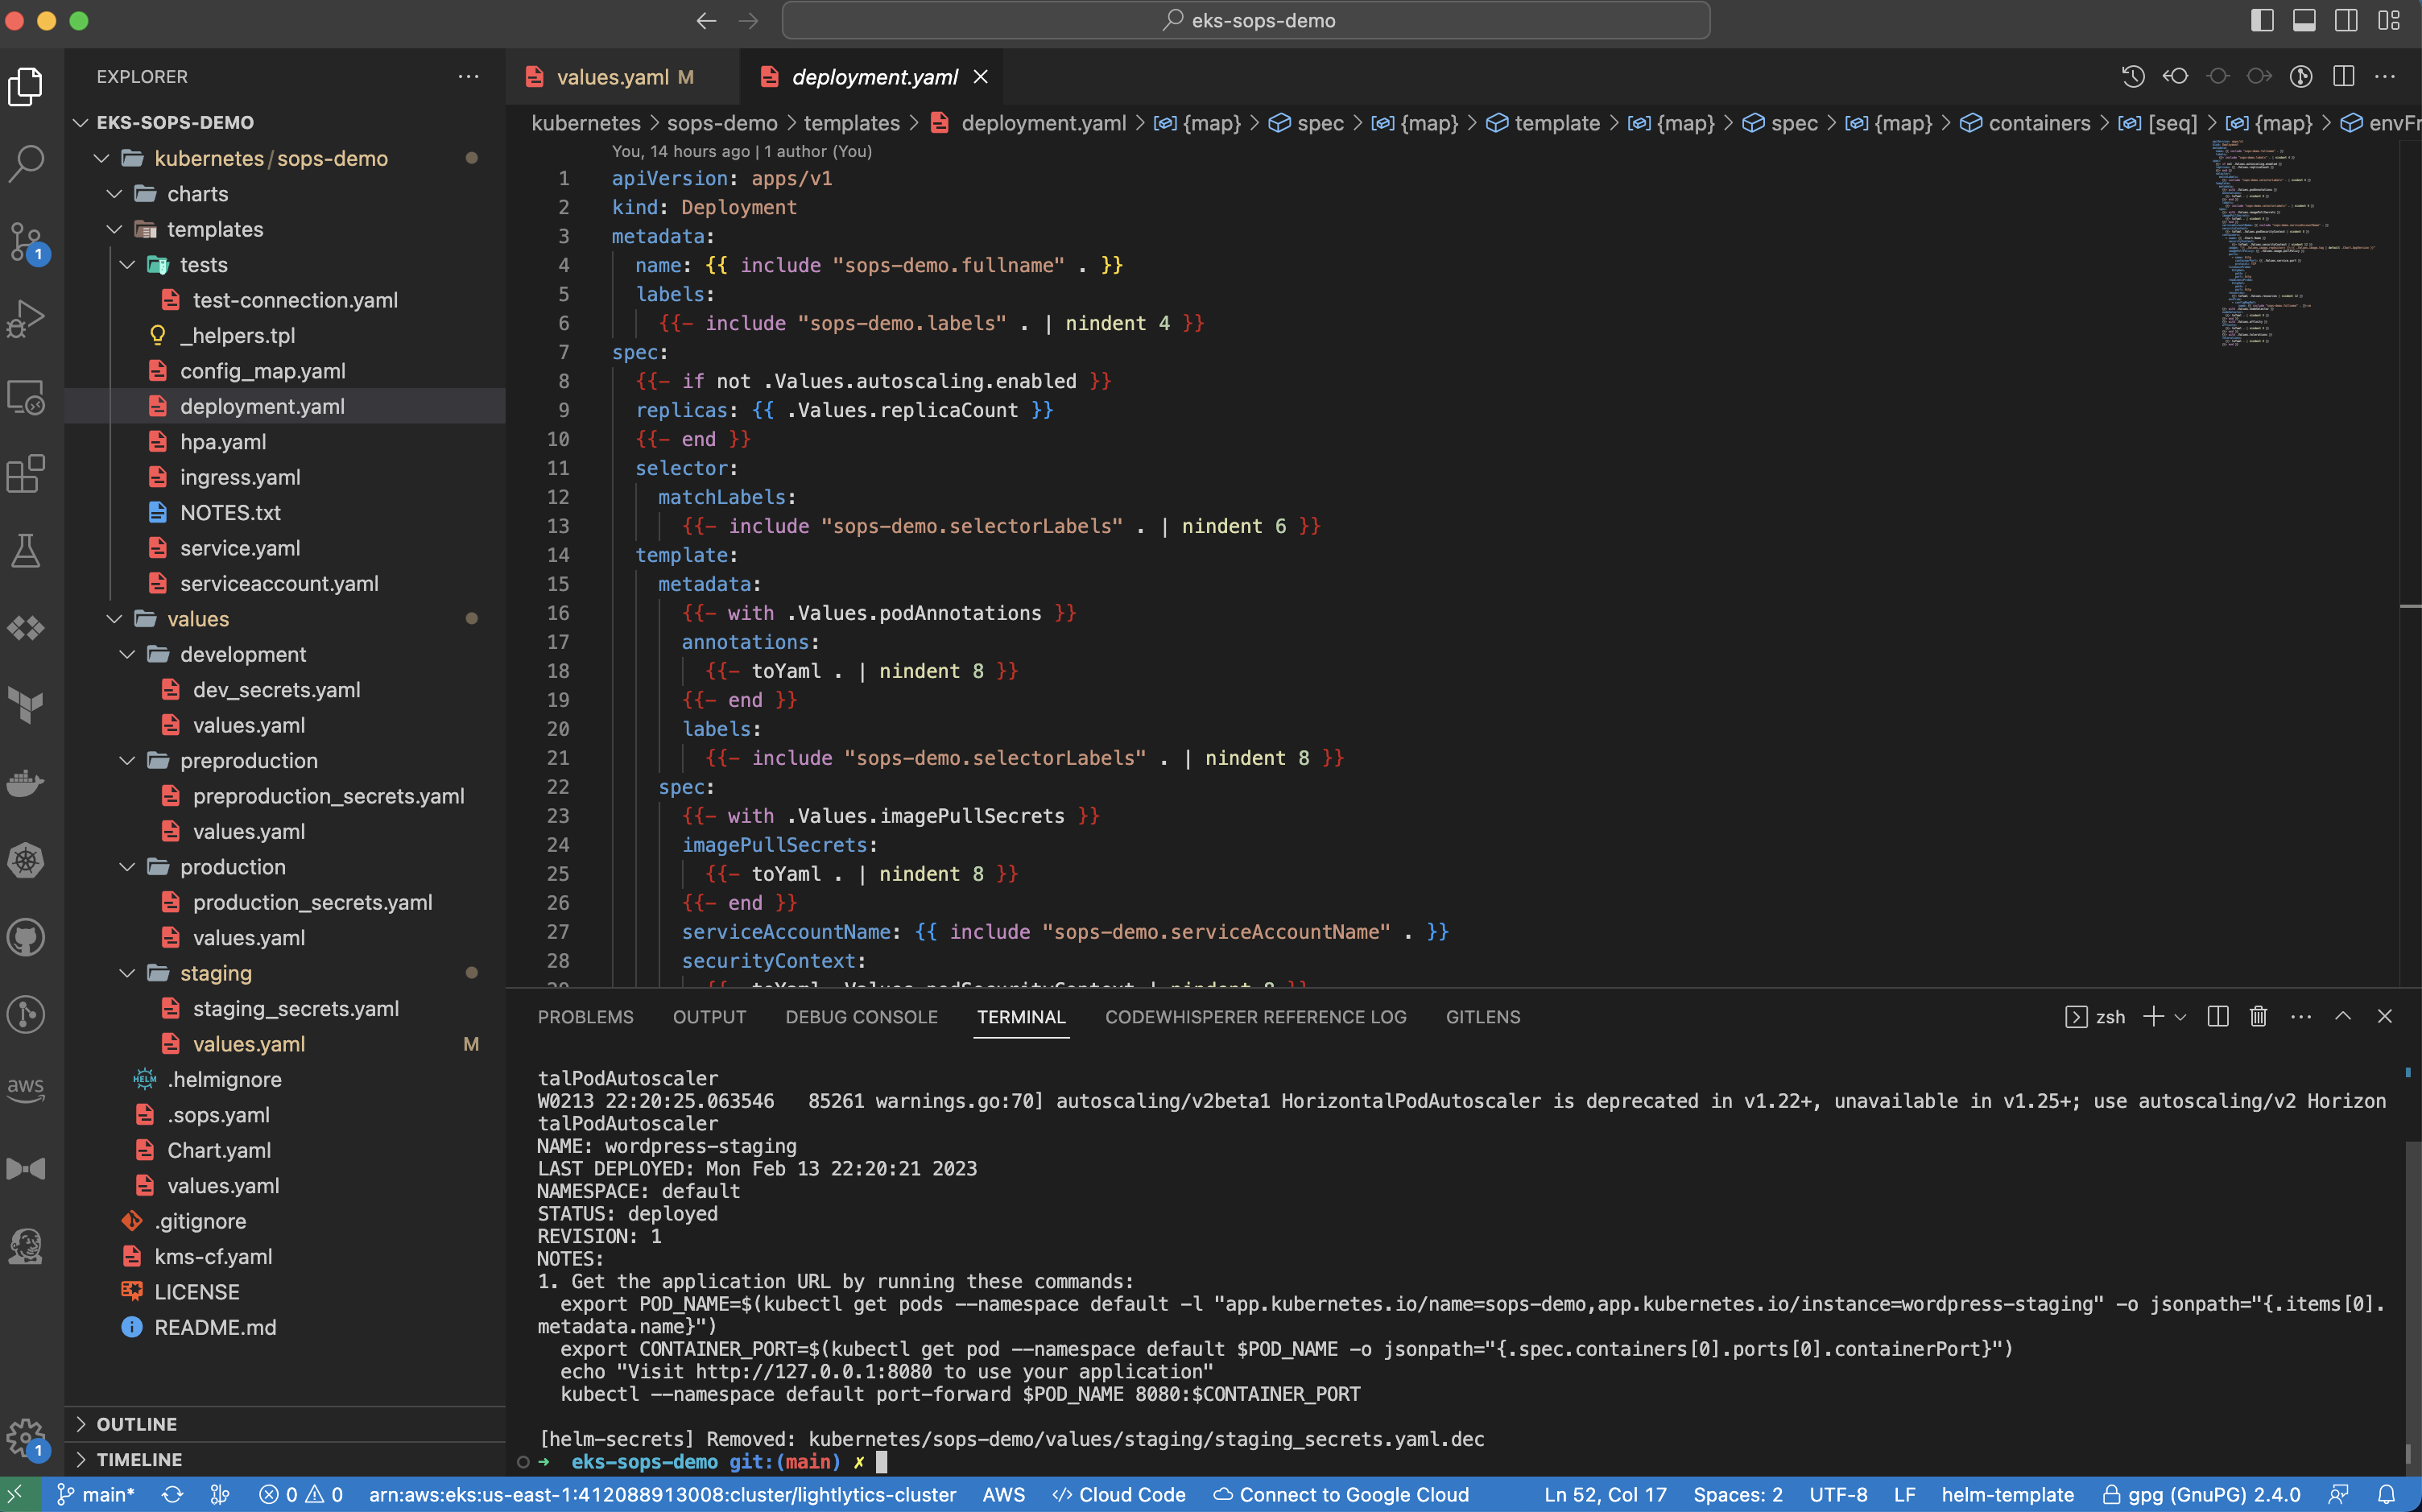Open the AWS Toolkit sidebar icon

[x=26, y=1090]
